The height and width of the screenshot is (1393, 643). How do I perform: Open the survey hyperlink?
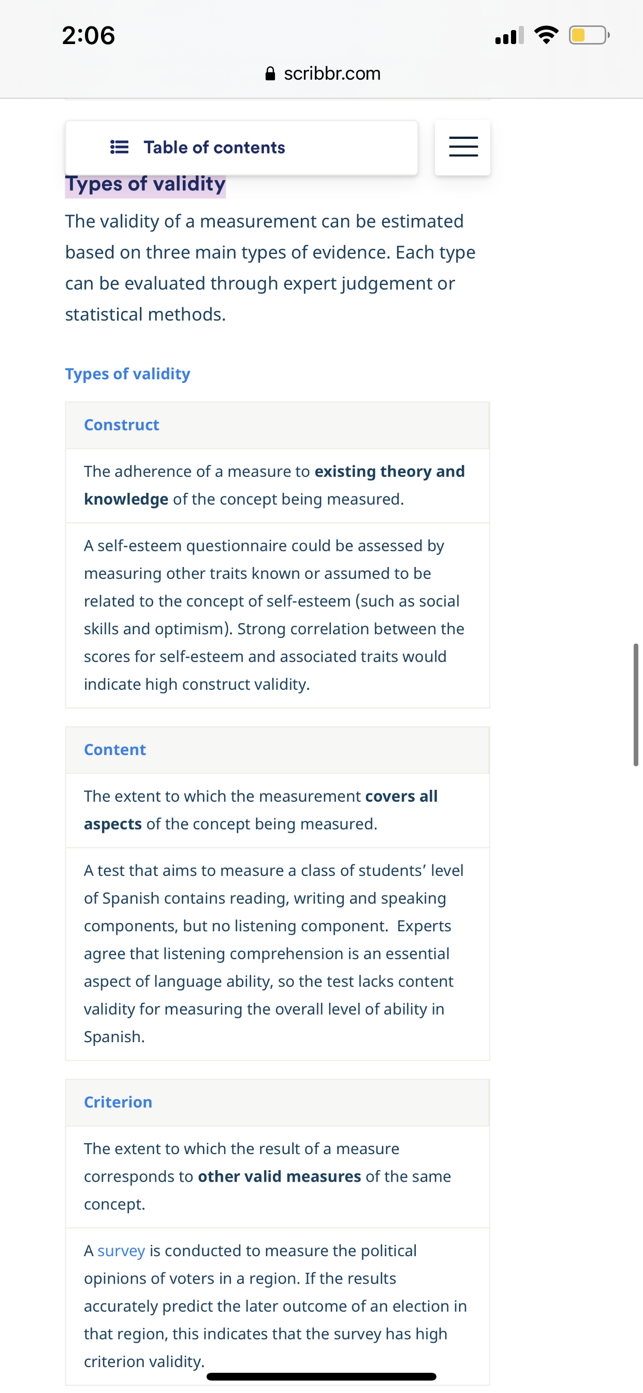click(x=121, y=1251)
